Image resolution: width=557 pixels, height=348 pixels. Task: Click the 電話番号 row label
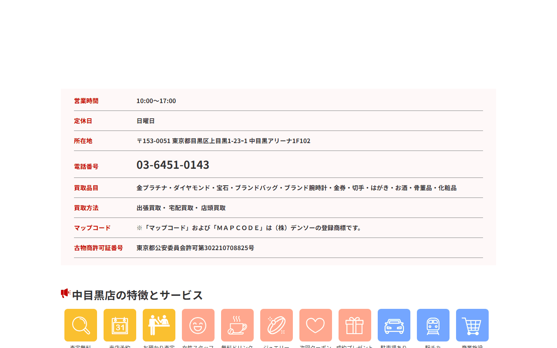click(x=86, y=167)
